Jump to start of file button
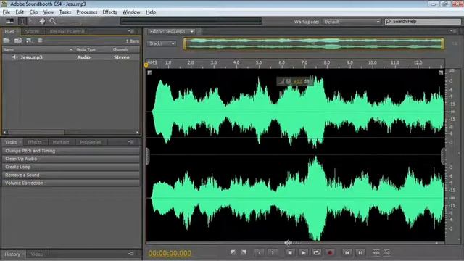Viewport: 464px width, 261px height. tap(347, 253)
